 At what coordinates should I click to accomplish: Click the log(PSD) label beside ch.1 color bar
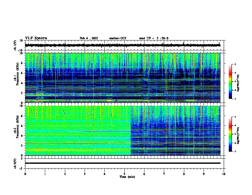pos(238,83)
